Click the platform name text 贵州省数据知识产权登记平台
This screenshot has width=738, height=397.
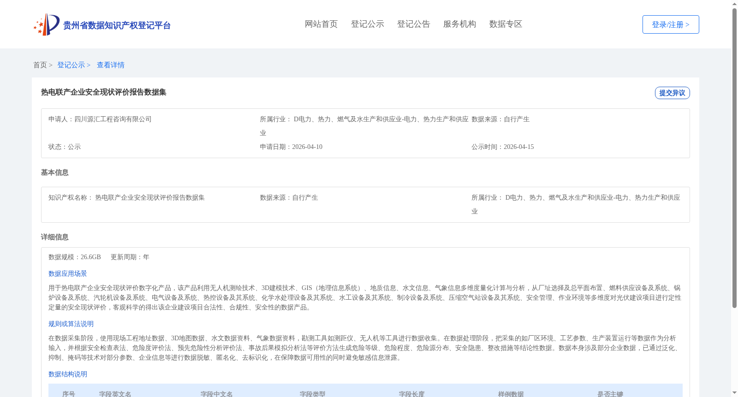pyautogui.click(x=117, y=25)
